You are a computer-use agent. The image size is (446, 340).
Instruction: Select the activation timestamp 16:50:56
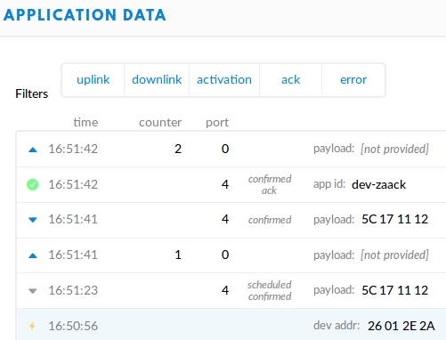coord(73,326)
